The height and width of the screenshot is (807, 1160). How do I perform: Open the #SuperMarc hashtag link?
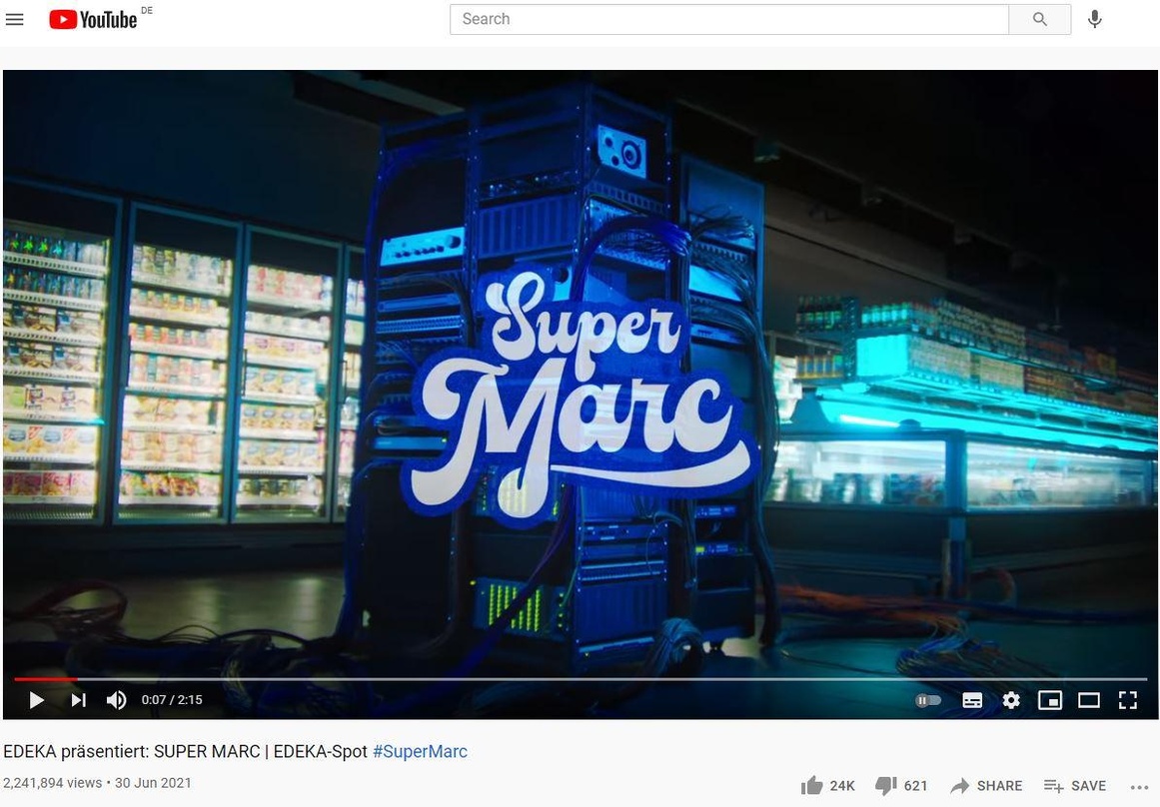pyautogui.click(x=421, y=751)
